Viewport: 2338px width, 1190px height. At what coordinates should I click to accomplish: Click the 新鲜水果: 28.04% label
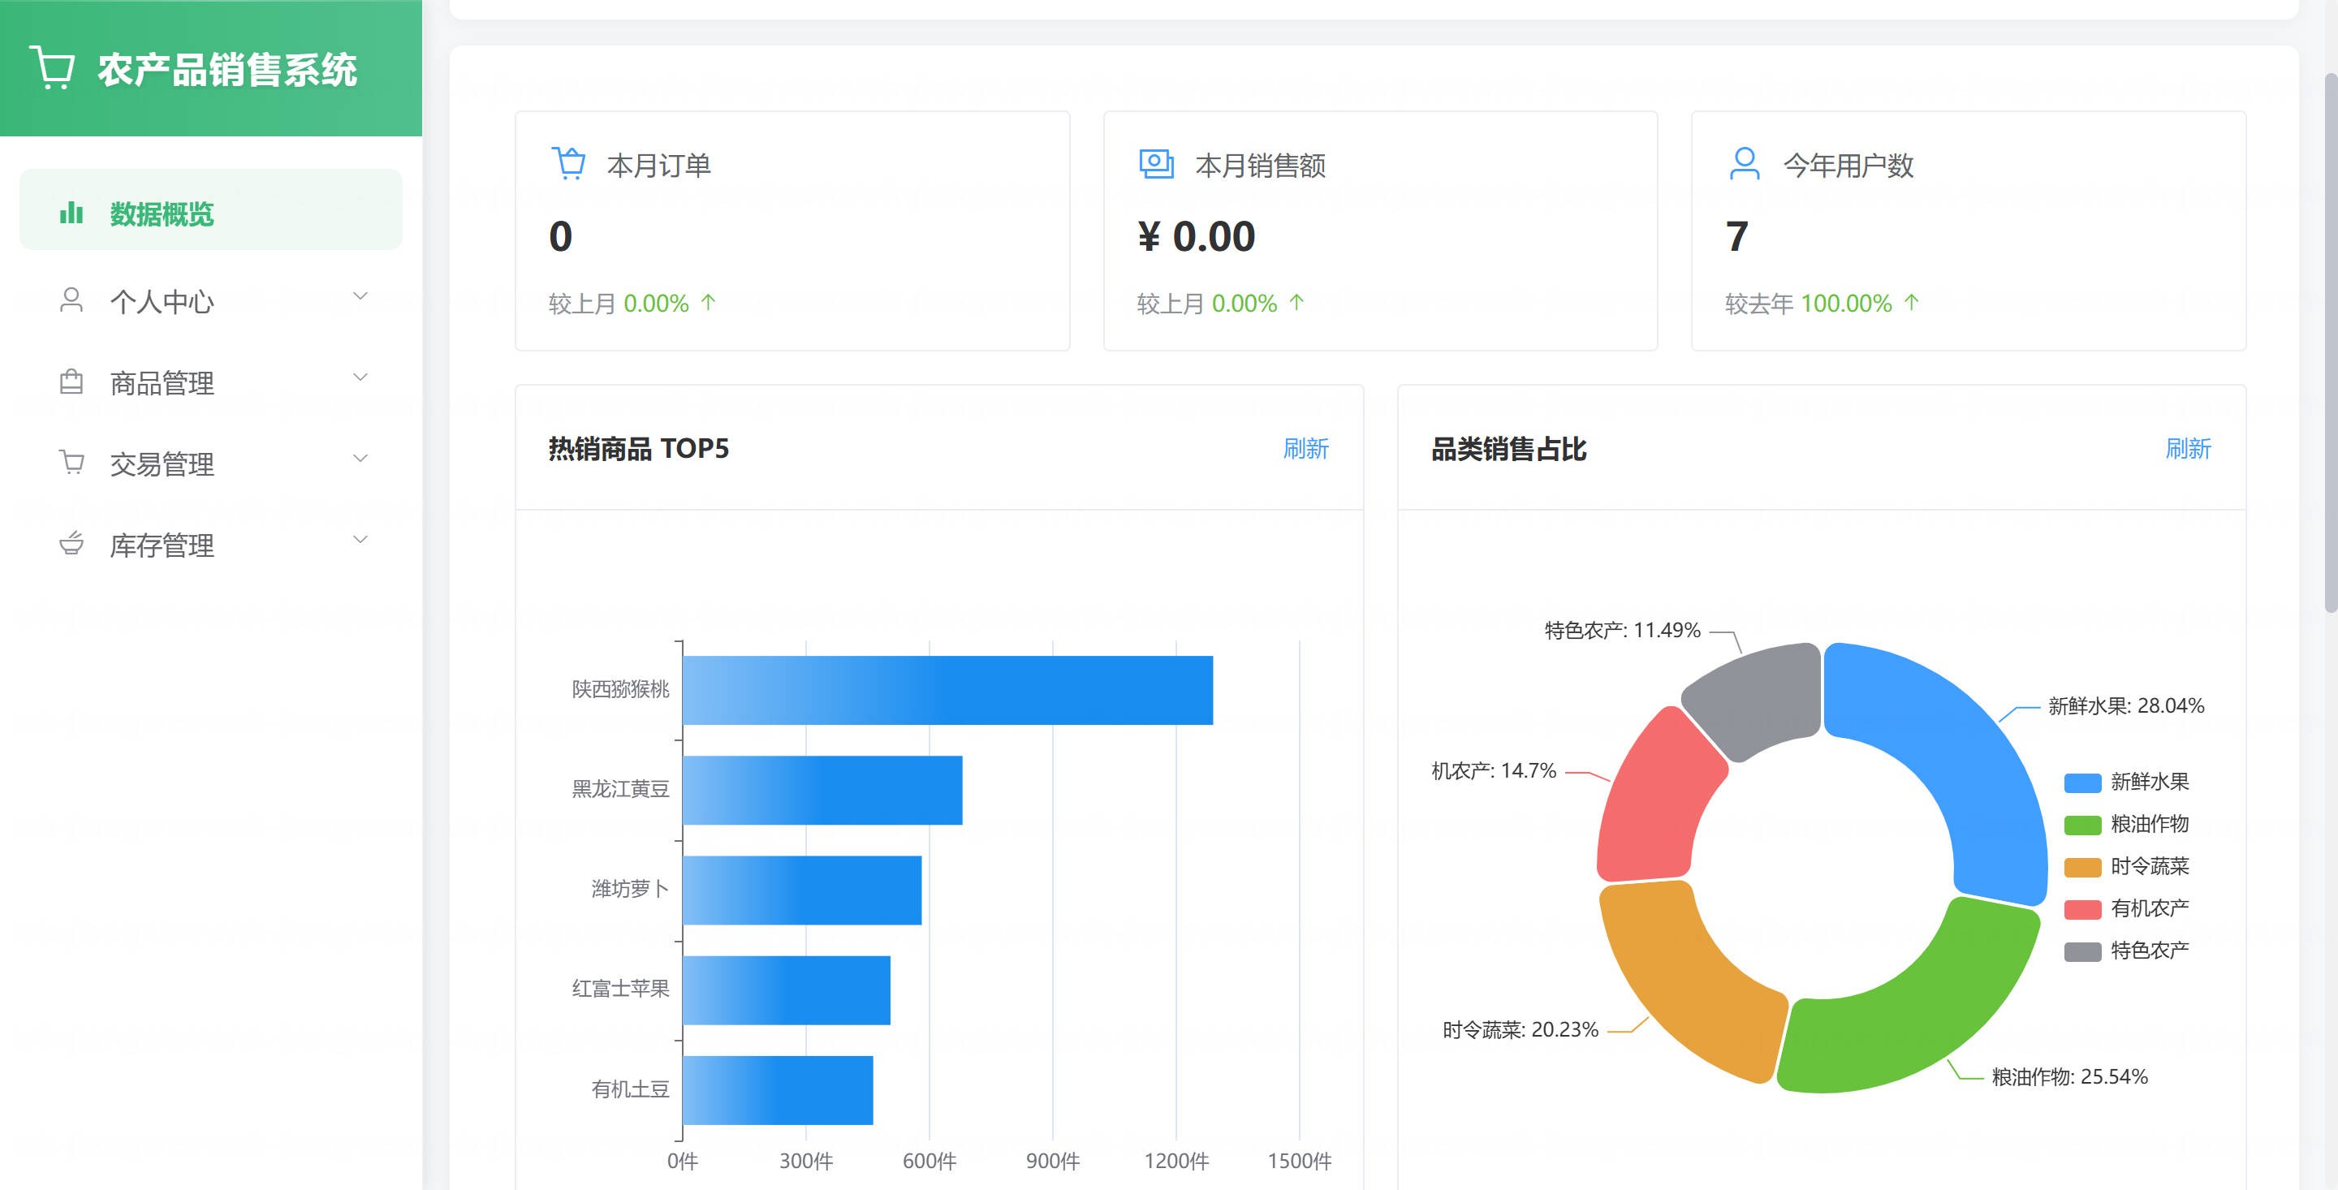point(2125,705)
